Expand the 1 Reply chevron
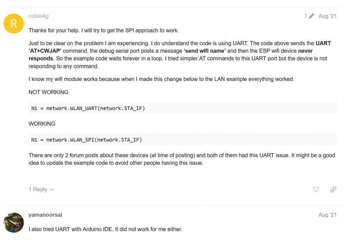Screen dimensions: 358x247 52,189
